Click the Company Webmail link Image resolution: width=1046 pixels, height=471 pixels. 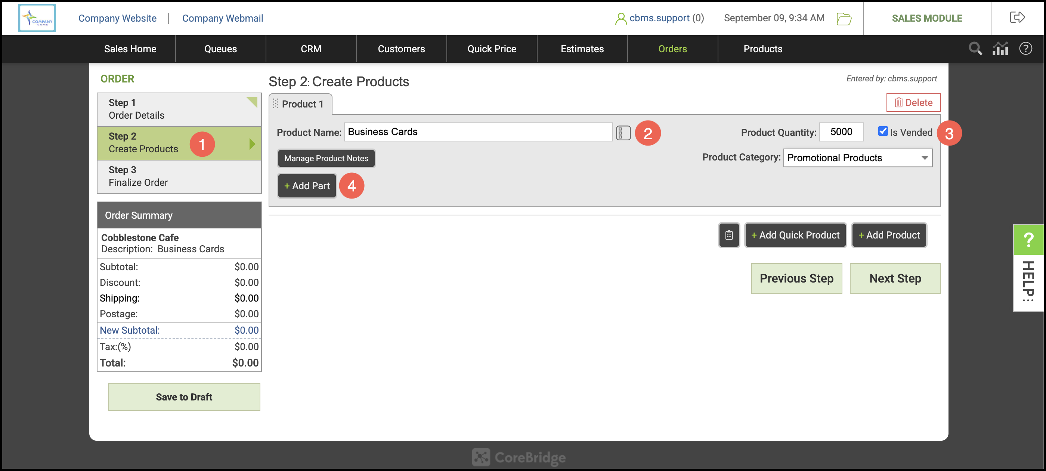223,18
